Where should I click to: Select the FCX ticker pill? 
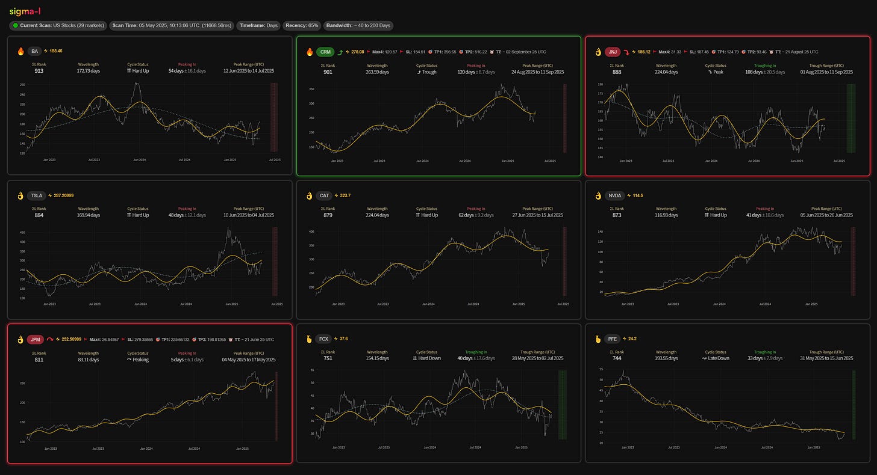(325, 339)
